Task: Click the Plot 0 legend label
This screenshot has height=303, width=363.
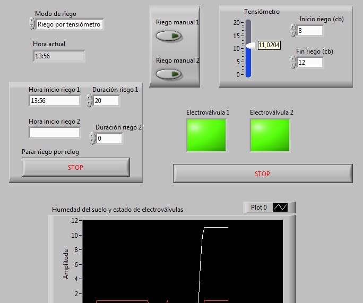Action: [x=259, y=207]
